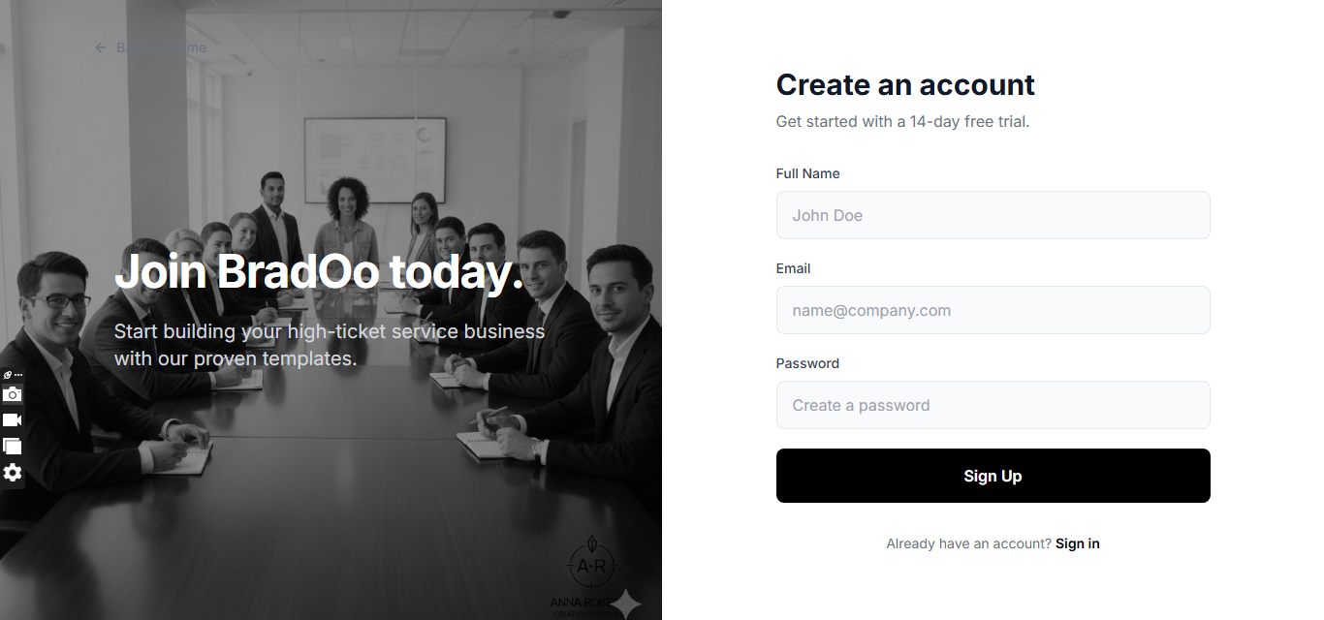The width and height of the screenshot is (1324, 620).
Task: Click the A-R circular logo watermark
Action: 591,565
